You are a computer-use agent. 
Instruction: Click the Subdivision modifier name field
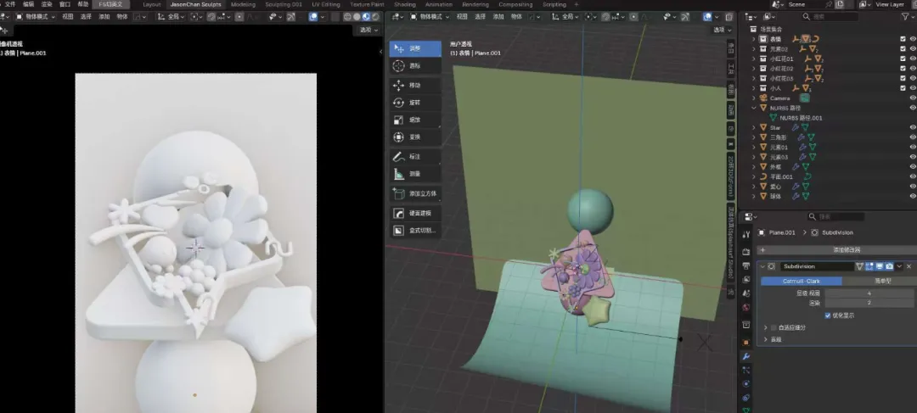[817, 266]
